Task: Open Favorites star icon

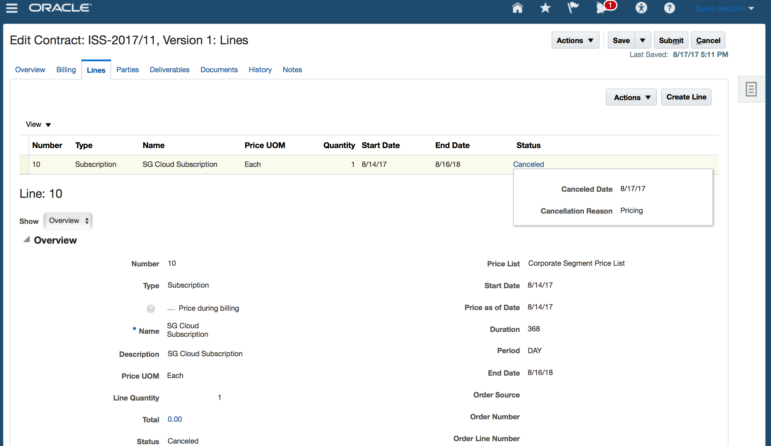Action: [545, 8]
